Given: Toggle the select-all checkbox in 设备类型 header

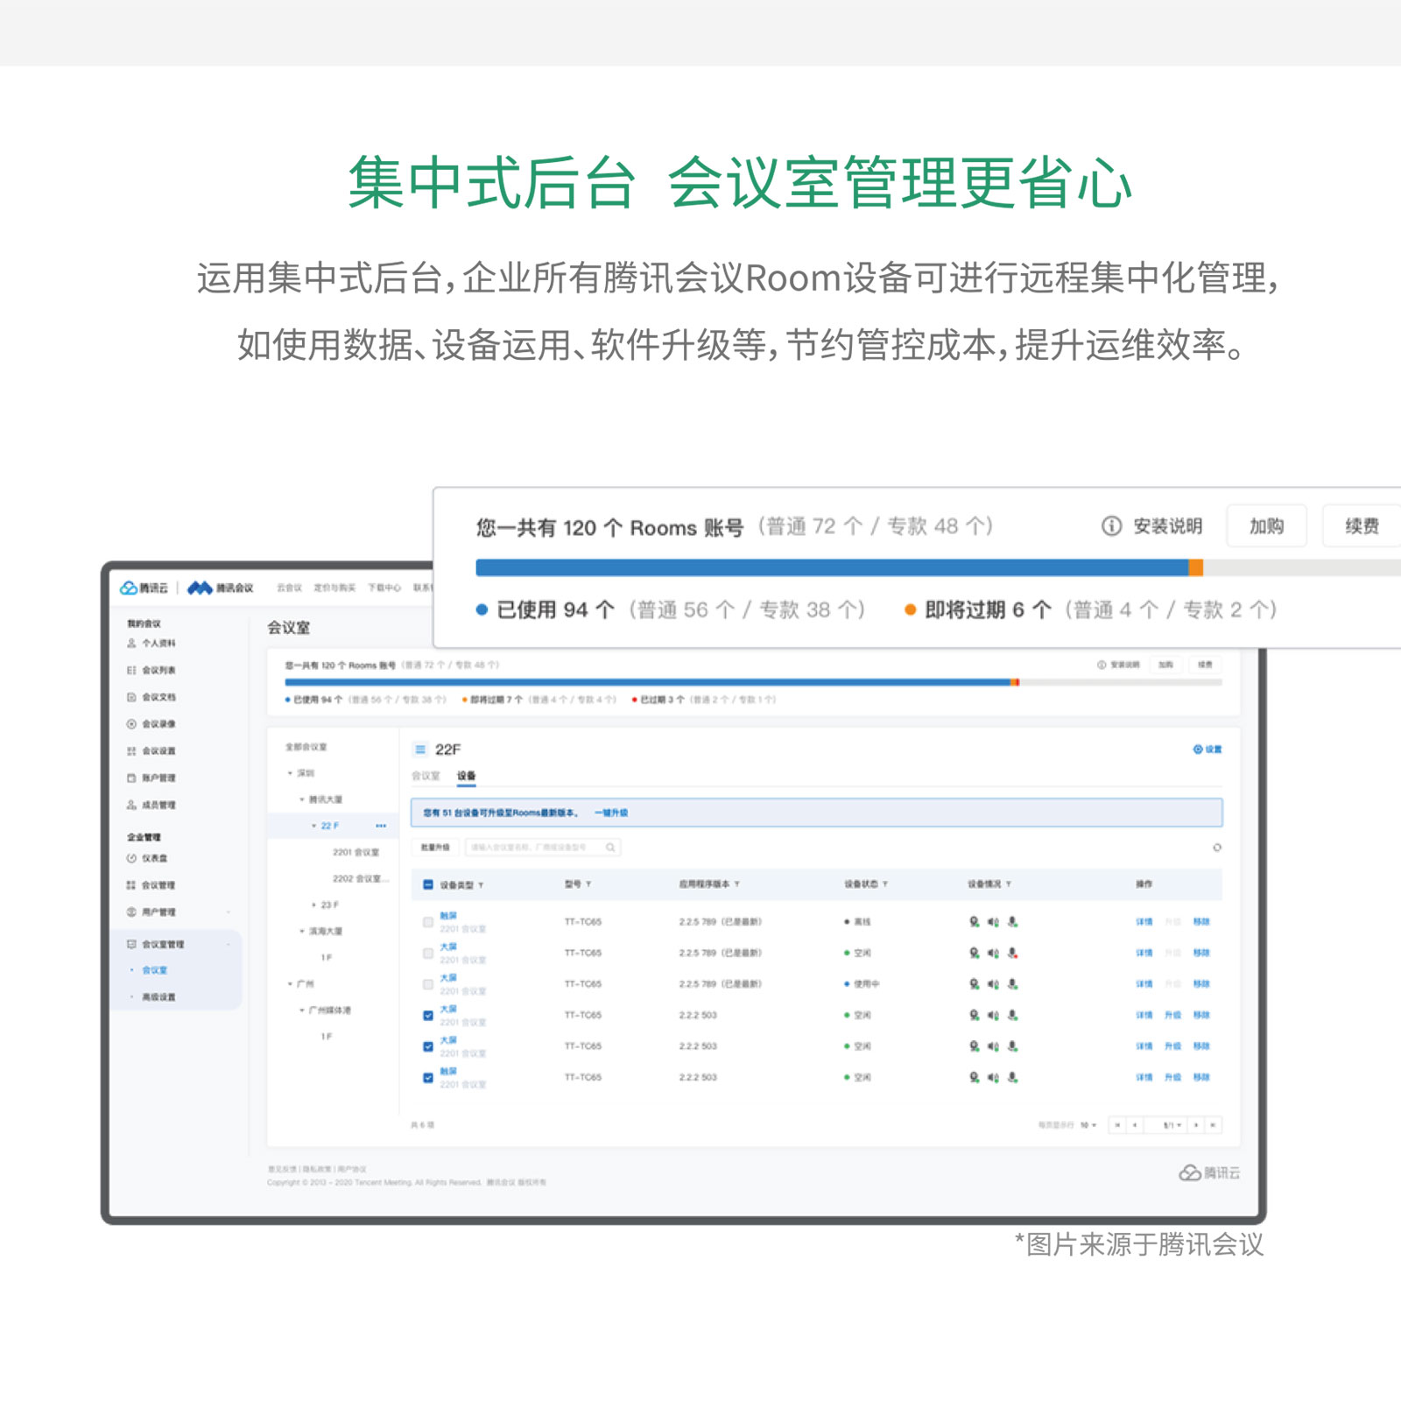Looking at the screenshot, I should coord(428,885).
